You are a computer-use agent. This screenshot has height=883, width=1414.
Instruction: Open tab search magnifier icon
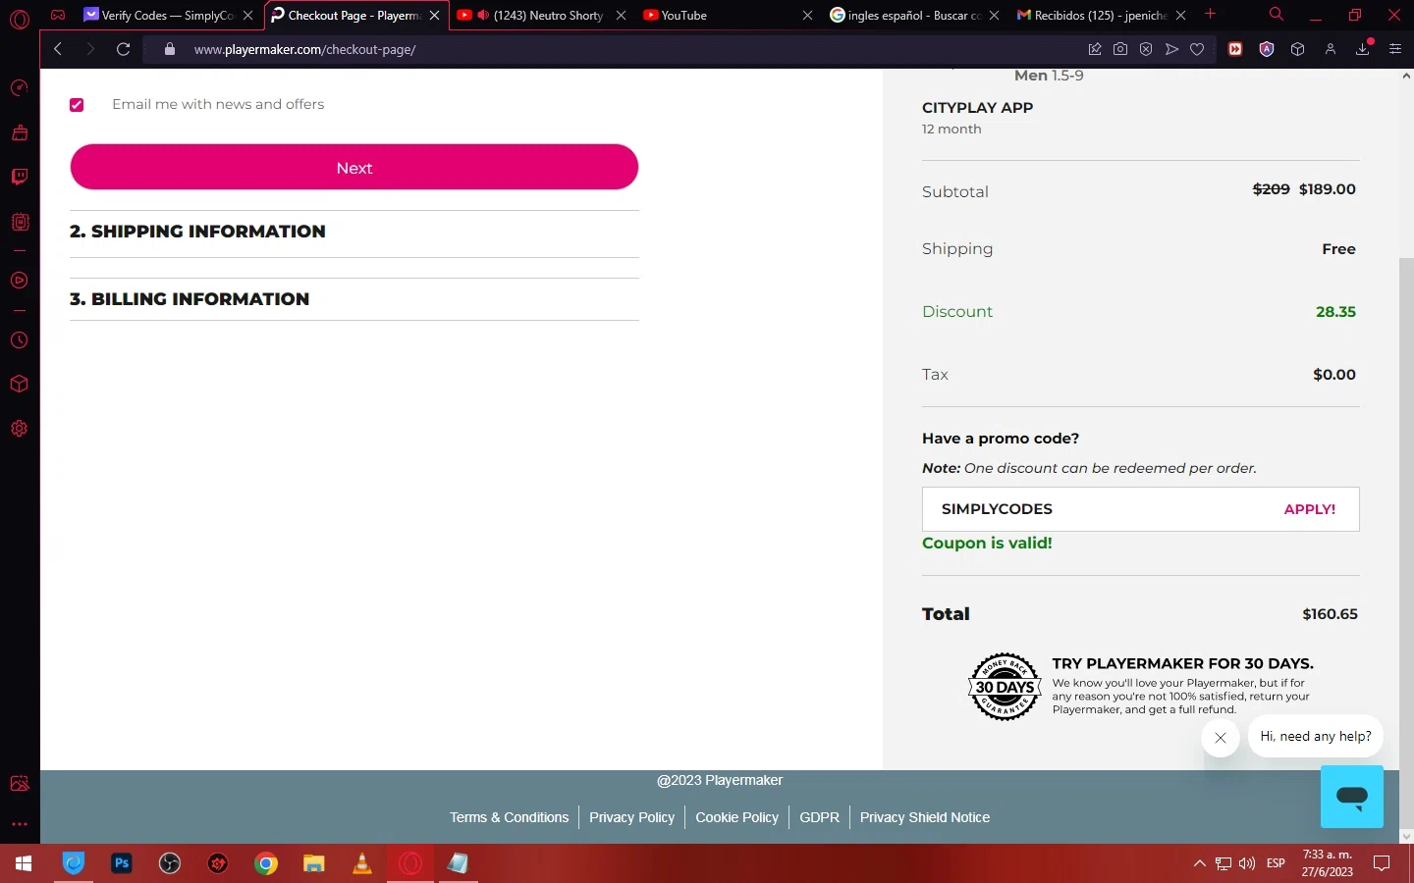[1277, 15]
